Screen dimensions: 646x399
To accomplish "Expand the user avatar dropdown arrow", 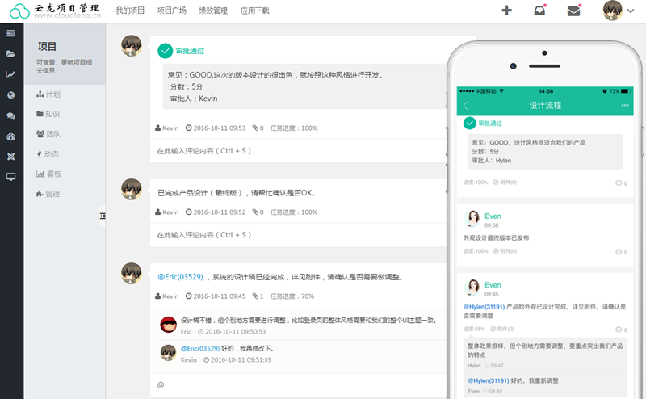I will click(631, 11).
